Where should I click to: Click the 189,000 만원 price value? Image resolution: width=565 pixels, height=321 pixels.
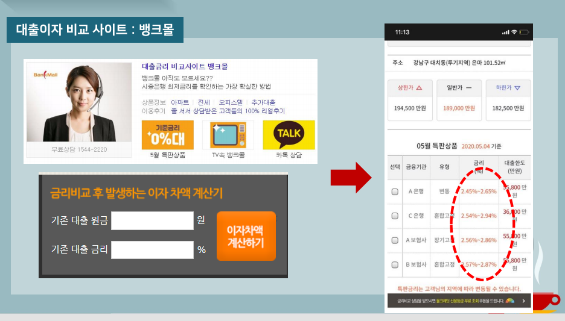(x=459, y=108)
